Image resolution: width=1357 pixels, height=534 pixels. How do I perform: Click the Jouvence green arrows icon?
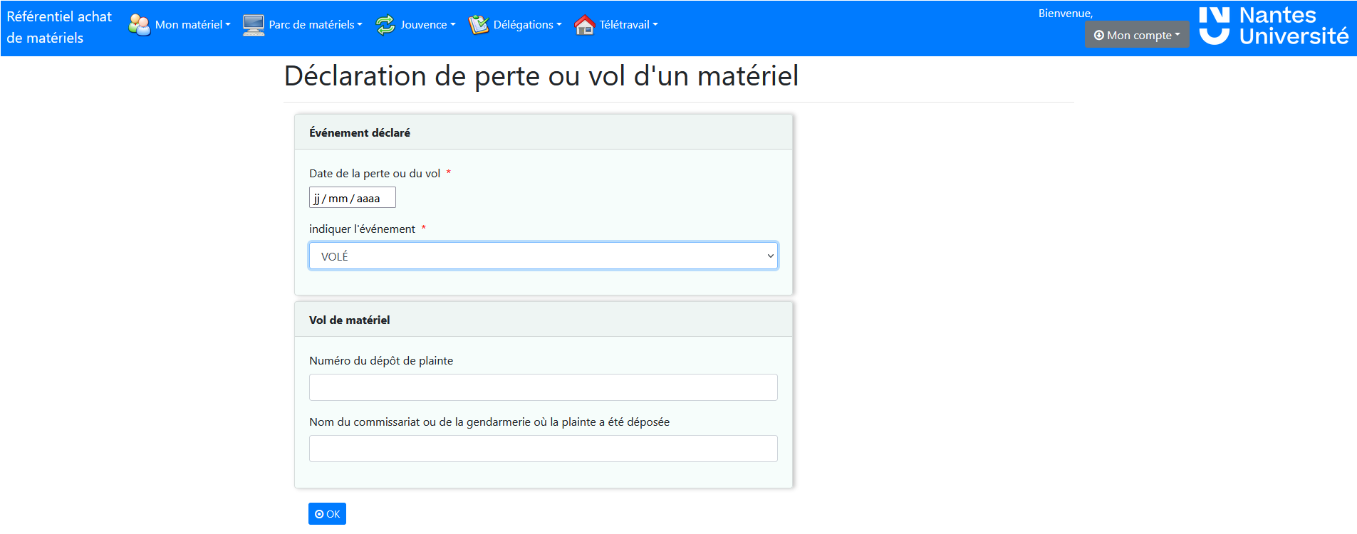pos(385,25)
